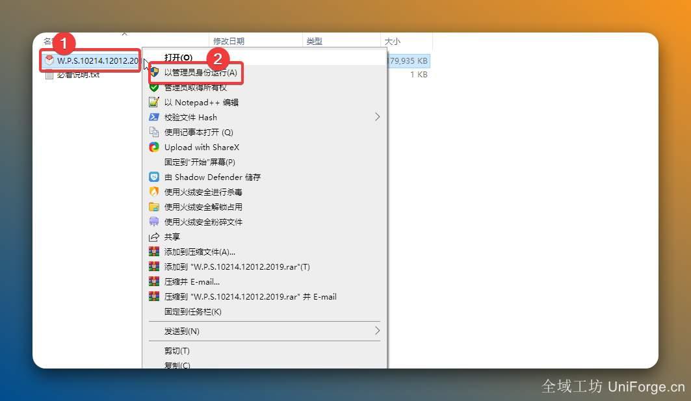This screenshot has width=691, height=401.
Task: Click the green shield icon for 管理员取得所有权
Action: click(154, 87)
